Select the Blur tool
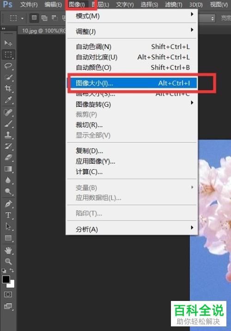The width and height of the screenshot is (231, 331). 8,180
